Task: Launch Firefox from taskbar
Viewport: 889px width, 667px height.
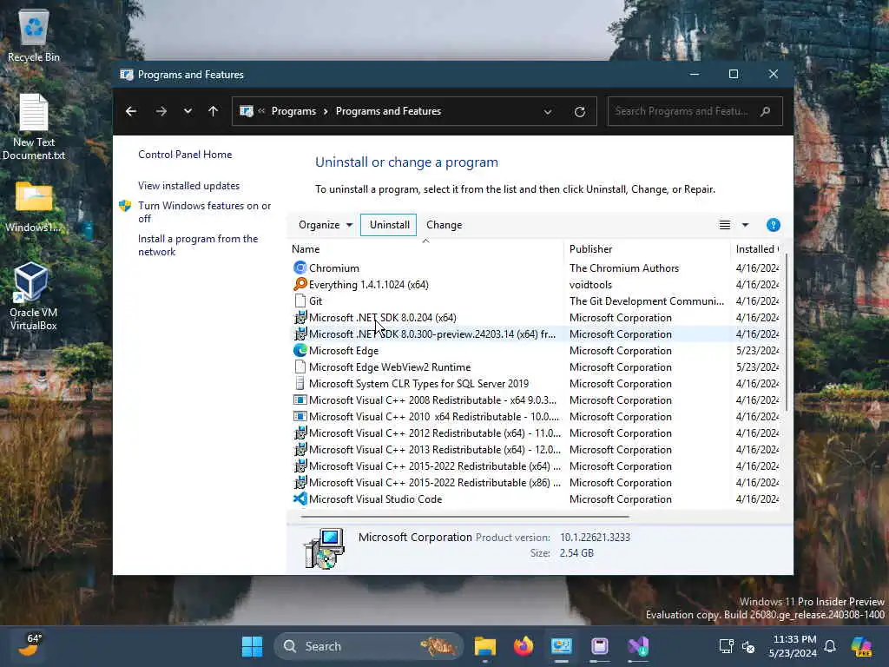Action: coord(524,646)
